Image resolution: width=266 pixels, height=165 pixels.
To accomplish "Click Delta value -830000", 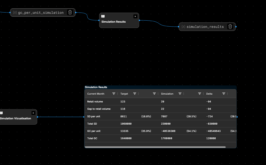I will (212, 124).
